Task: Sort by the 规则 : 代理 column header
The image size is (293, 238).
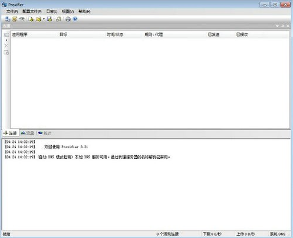Action: pos(154,35)
